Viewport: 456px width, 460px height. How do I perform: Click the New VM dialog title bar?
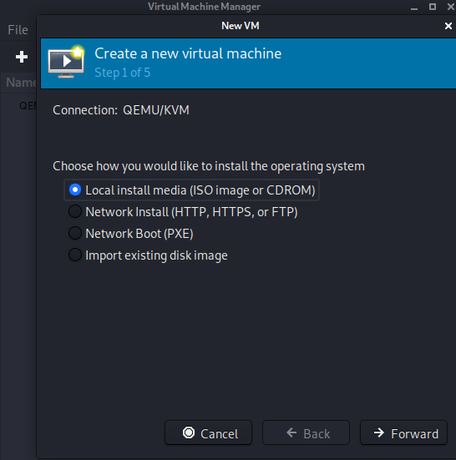click(x=240, y=26)
